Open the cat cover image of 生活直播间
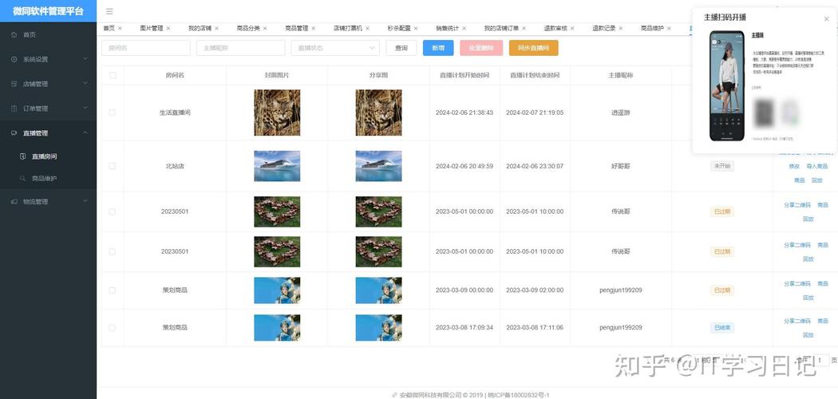 coord(277,113)
